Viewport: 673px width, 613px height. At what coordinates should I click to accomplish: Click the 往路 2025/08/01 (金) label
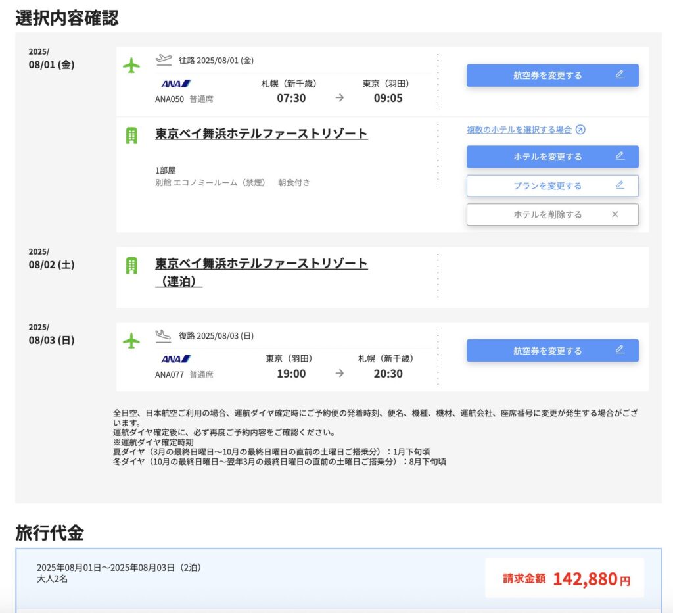point(216,61)
